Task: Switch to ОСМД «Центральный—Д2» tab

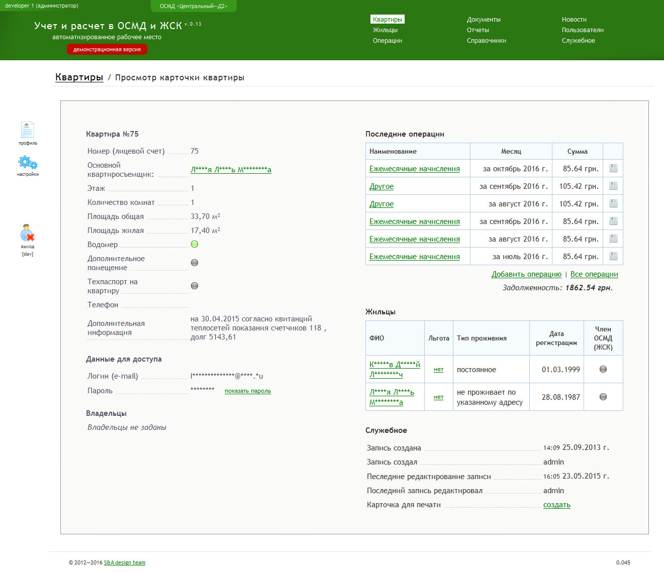Action: [x=194, y=6]
